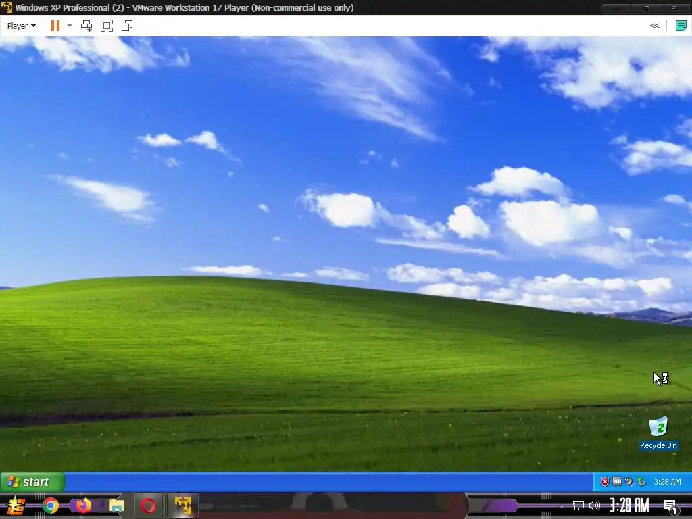Open the host start button with star logo
This screenshot has height=519, width=692.
pos(16,505)
